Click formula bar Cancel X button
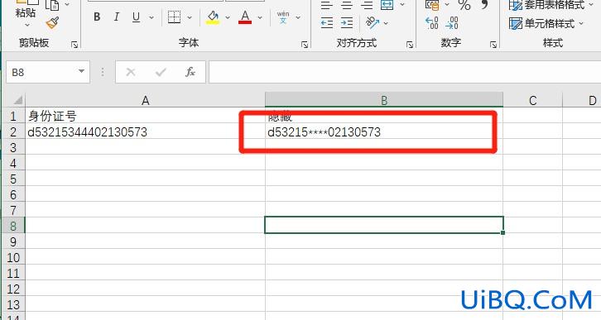The height and width of the screenshot is (320, 601). [x=131, y=72]
